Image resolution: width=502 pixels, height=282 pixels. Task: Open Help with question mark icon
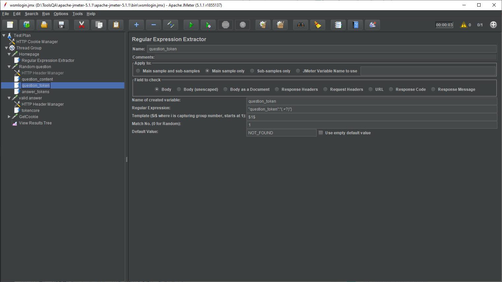click(x=355, y=25)
